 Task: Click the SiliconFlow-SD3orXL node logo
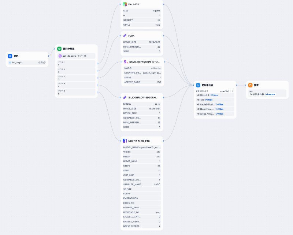click(125, 97)
